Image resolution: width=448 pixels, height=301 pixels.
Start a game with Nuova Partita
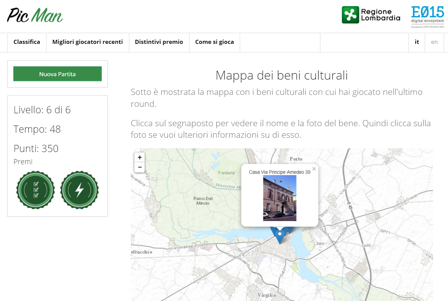(58, 74)
